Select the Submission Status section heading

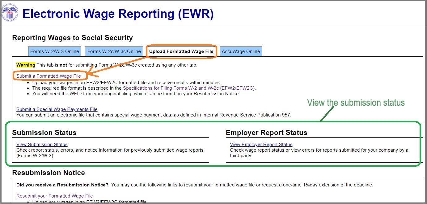(44, 133)
